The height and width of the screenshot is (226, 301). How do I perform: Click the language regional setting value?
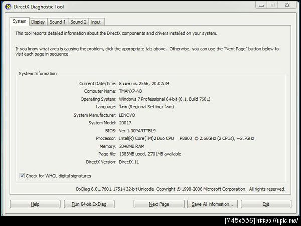[146, 107]
